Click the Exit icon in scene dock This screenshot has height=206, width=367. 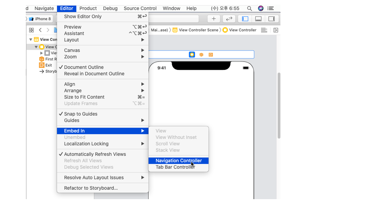tap(211, 55)
